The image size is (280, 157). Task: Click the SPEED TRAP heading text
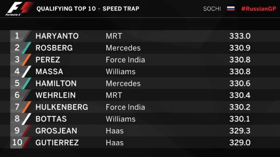coord(121,9)
